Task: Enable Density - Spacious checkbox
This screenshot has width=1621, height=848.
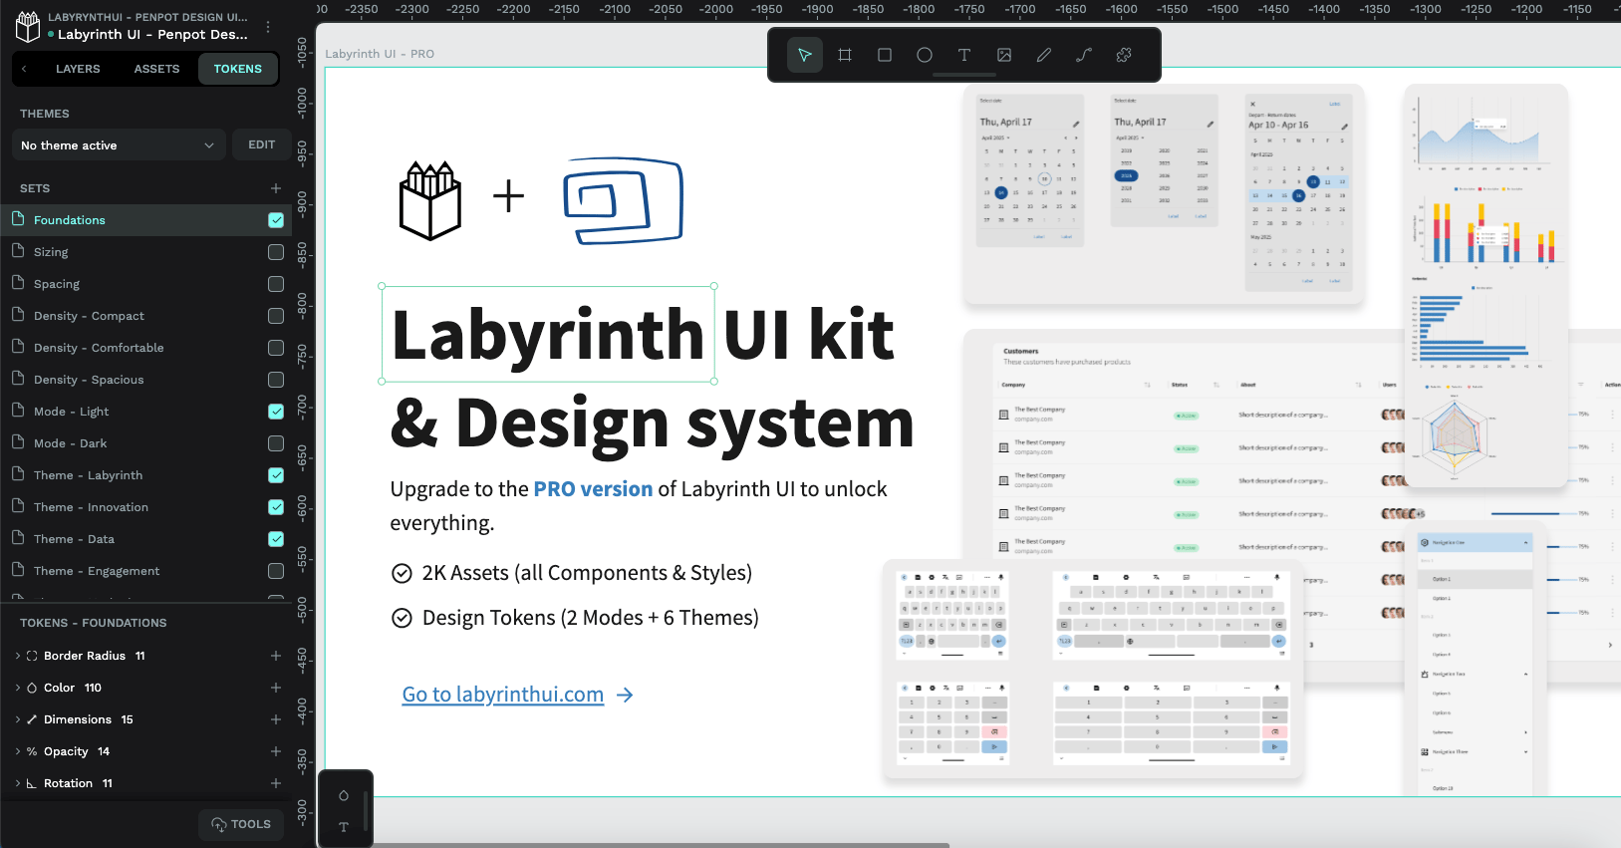Action: point(276,380)
